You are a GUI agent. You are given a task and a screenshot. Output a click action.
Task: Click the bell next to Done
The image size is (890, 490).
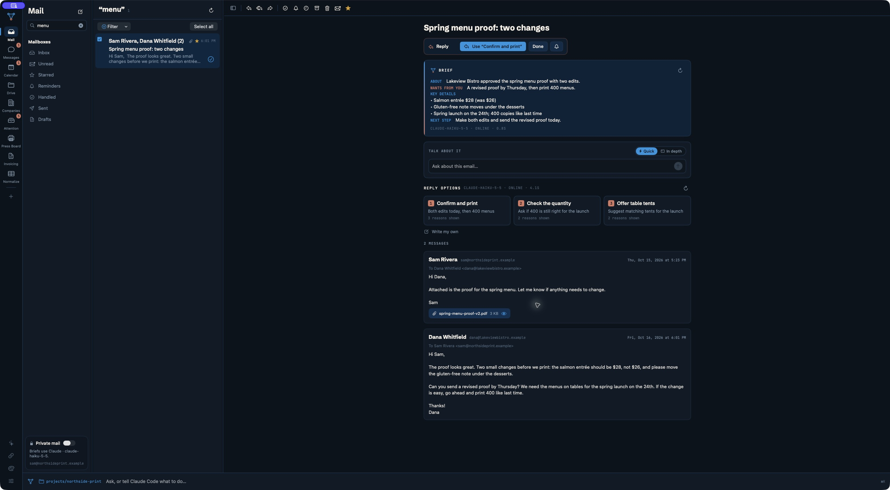557,46
